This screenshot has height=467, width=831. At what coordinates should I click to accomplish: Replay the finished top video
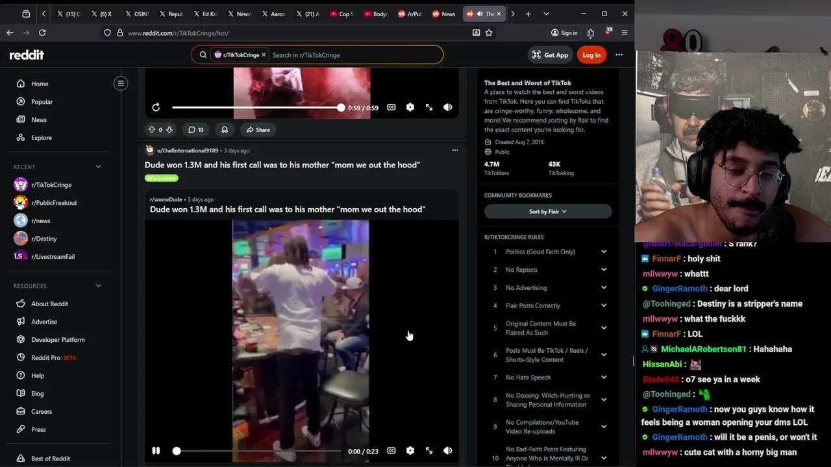pyautogui.click(x=156, y=108)
